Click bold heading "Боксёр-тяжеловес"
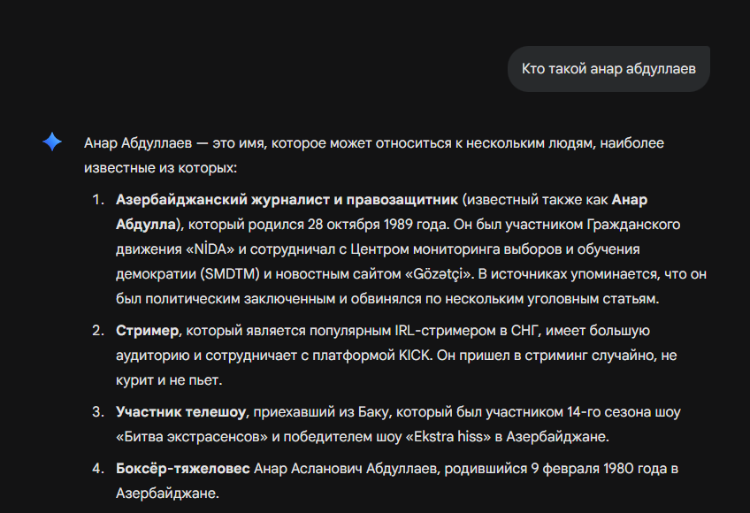The image size is (750, 513). coord(182,468)
